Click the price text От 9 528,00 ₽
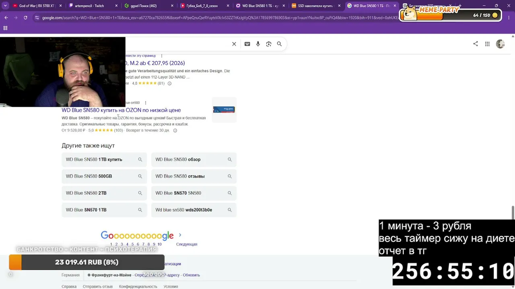The width and height of the screenshot is (515, 289). [74, 130]
